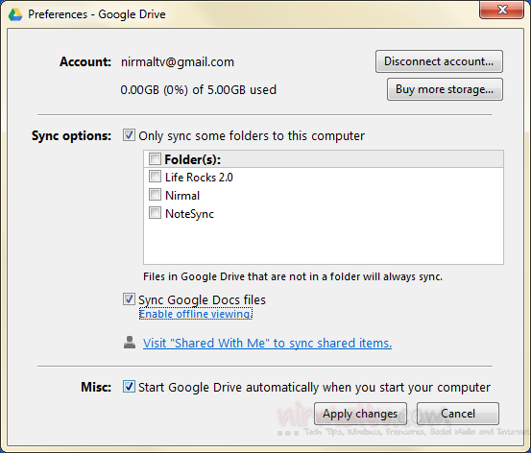531x453 pixels.
Task: Disable Start Google Drive automatically option
Action: 129,387
